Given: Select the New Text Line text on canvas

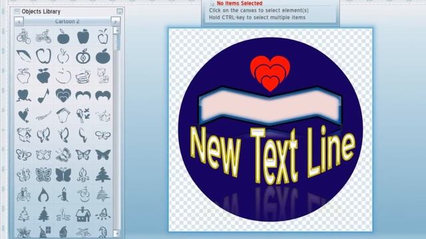Looking at the screenshot, I should [272, 156].
